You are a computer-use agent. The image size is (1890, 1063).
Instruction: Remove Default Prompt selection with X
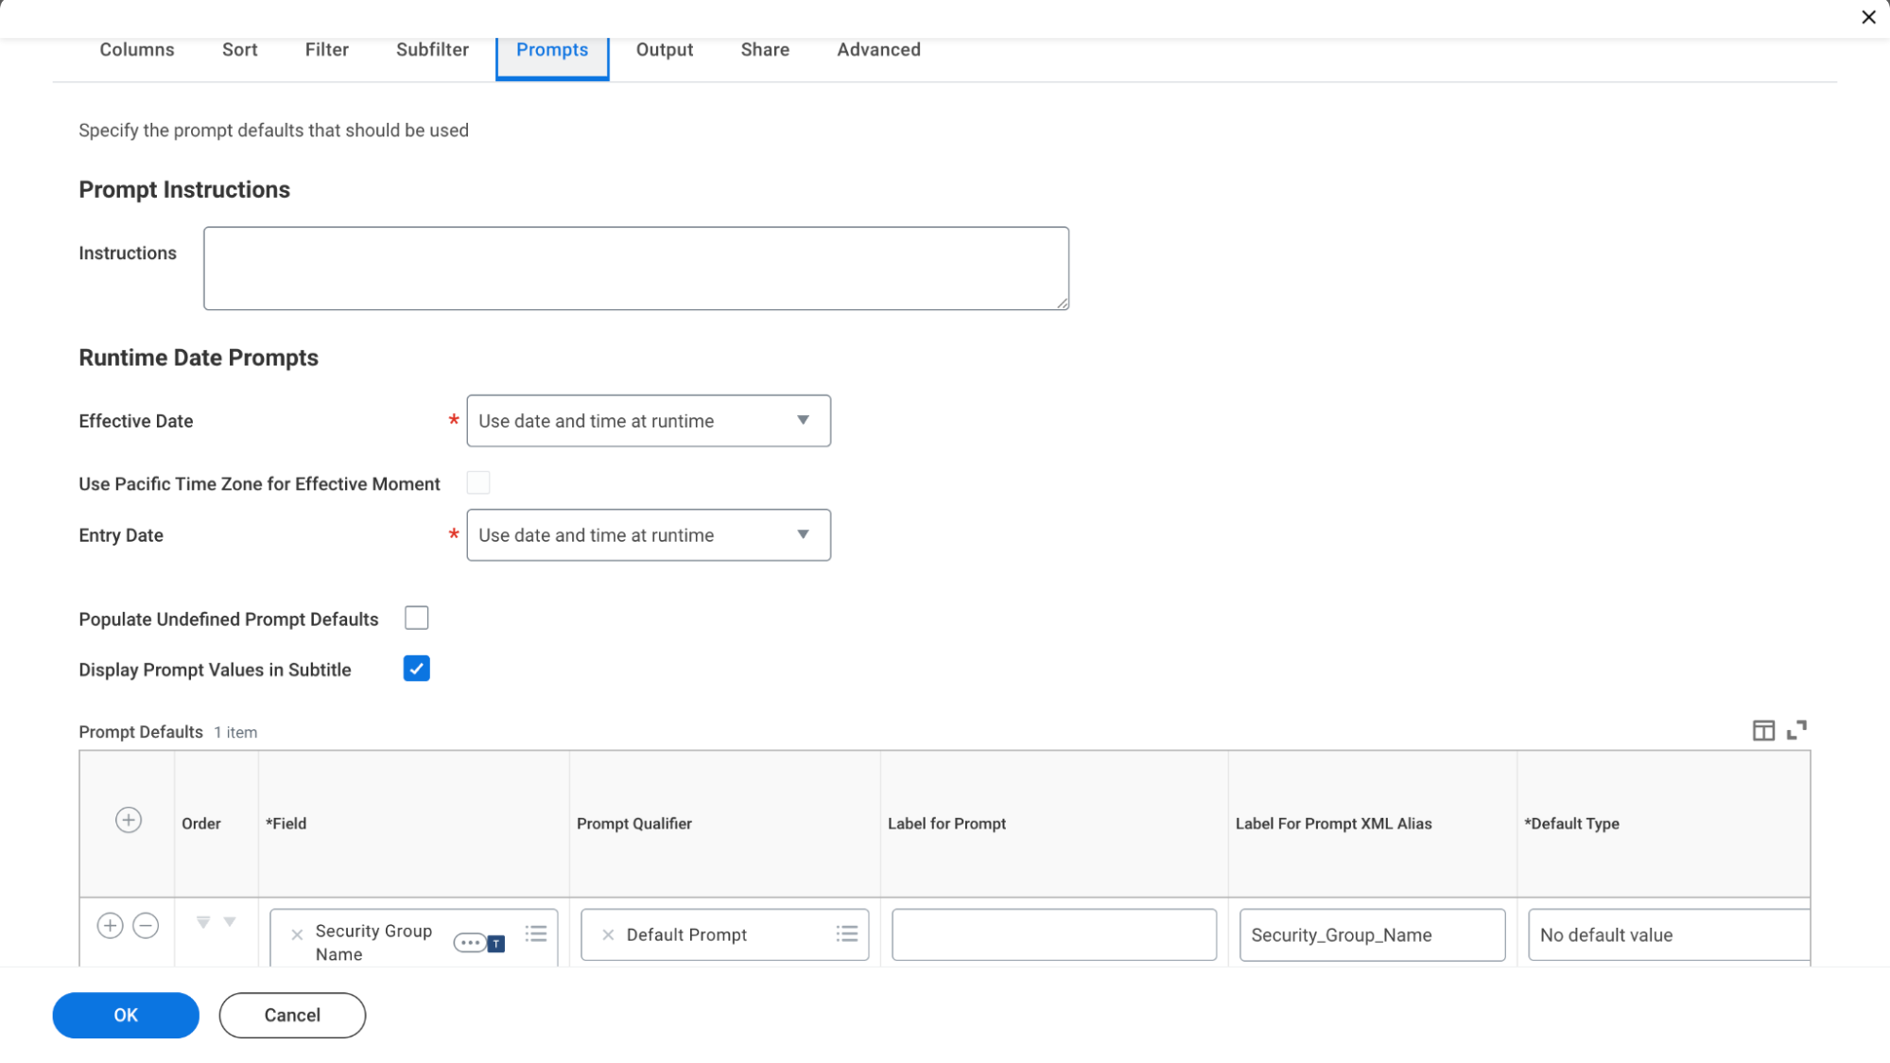608,935
